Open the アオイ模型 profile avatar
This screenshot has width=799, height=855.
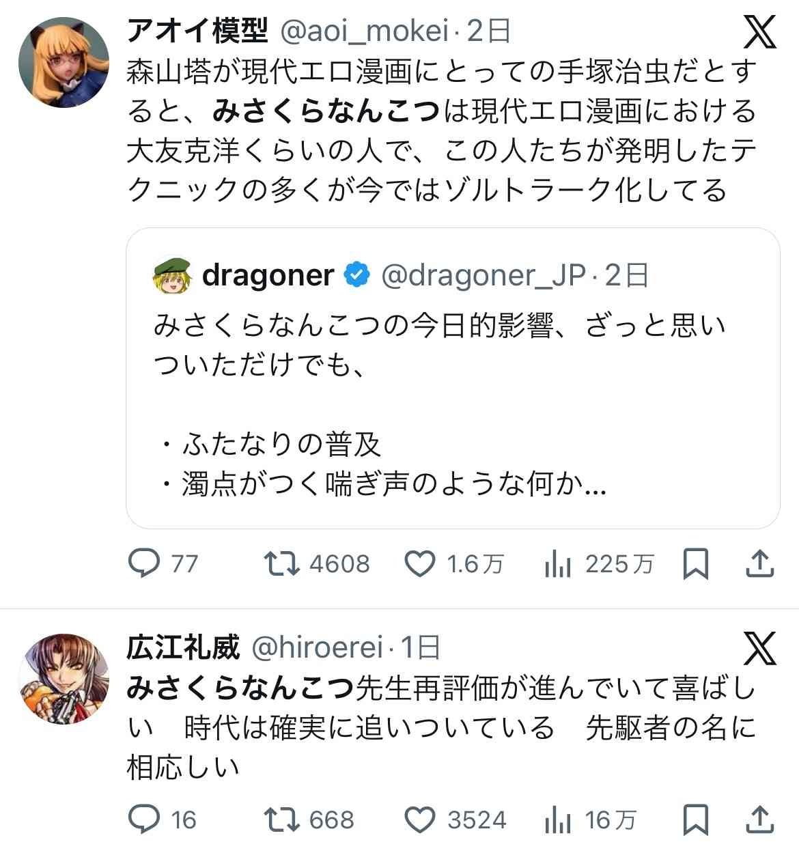tap(64, 62)
